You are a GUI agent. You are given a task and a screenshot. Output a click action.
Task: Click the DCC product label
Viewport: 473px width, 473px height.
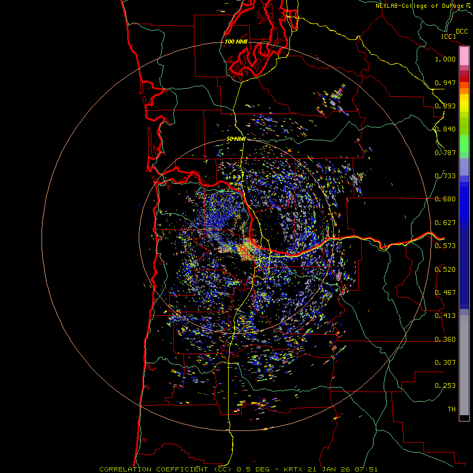pyautogui.click(x=461, y=31)
